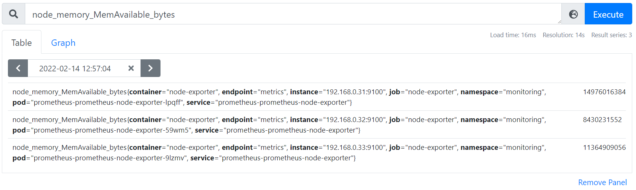Screen dimensions: 636x190
Task: Click the value 8430231552
Action: click(602, 120)
